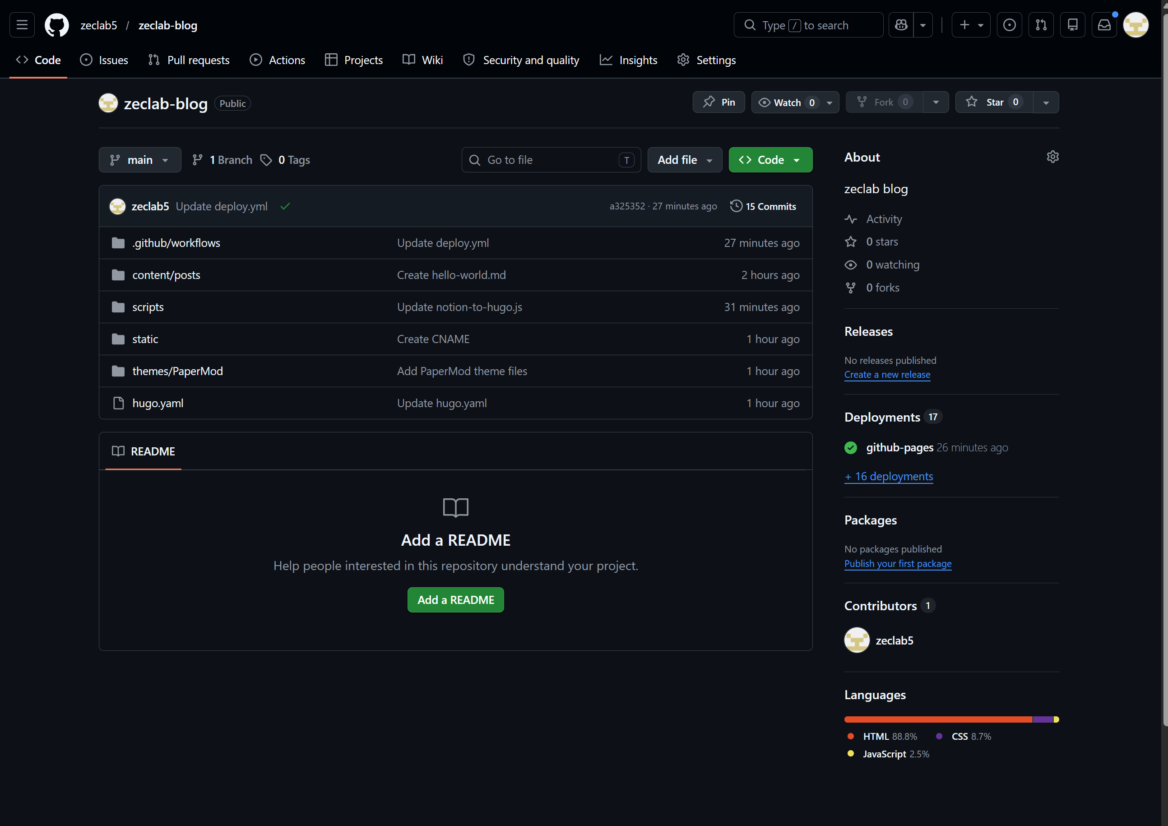Click the zeclab5 contributor avatar

point(857,640)
